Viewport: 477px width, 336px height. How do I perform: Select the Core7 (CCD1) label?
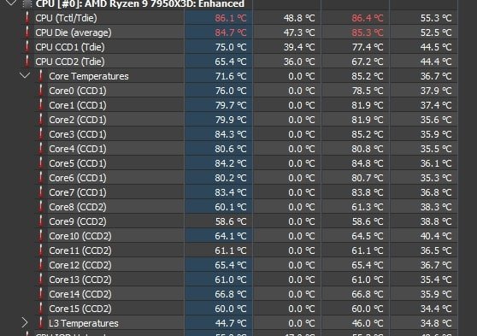tap(78, 192)
